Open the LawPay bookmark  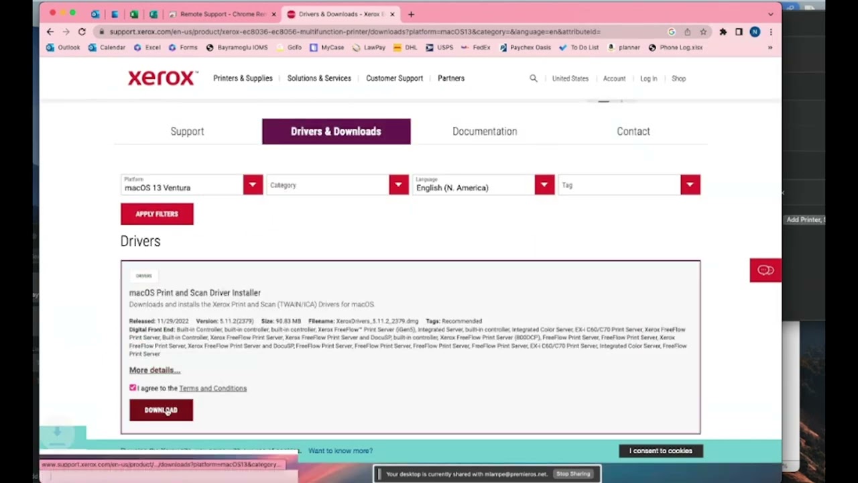click(x=369, y=48)
